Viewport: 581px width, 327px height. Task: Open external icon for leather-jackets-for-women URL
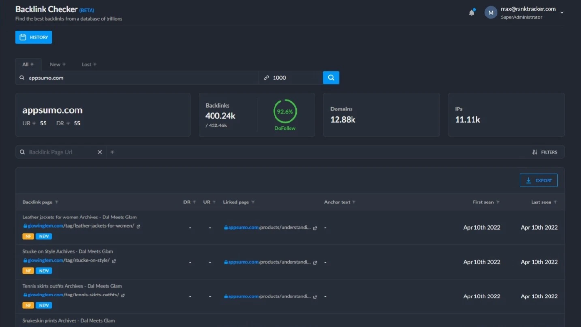click(138, 226)
